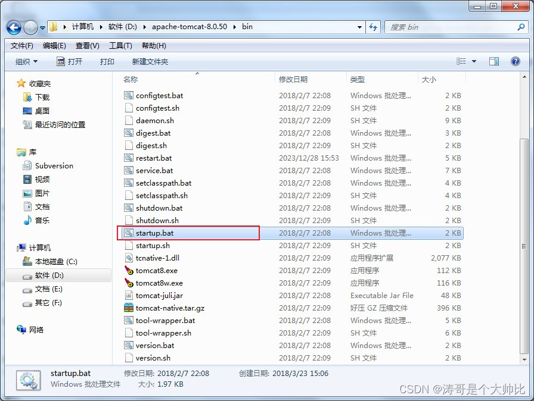
Task: Click 计算机 in the address breadcrumb
Action: point(82,27)
